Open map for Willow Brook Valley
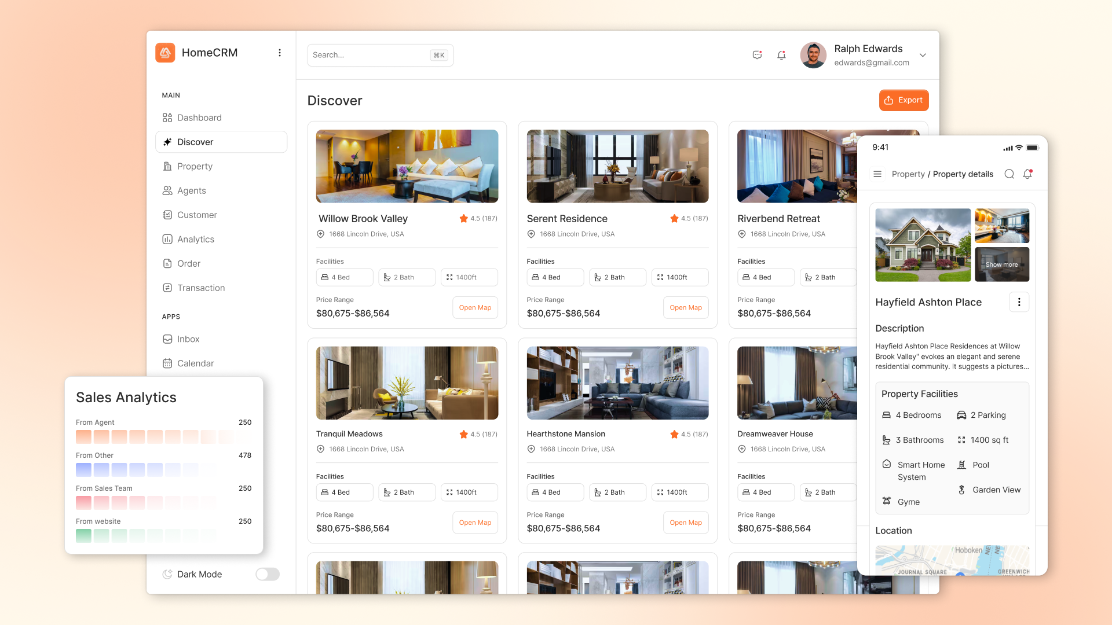The image size is (1112, 625). click(475, 308)
